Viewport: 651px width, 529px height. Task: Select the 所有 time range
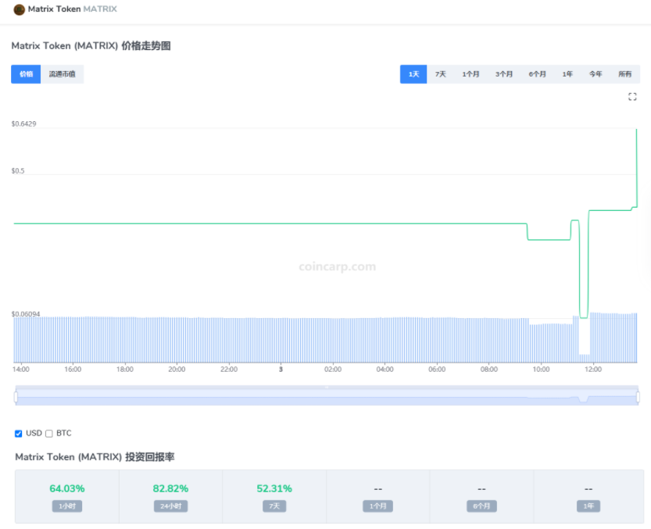tap(624, 73)
